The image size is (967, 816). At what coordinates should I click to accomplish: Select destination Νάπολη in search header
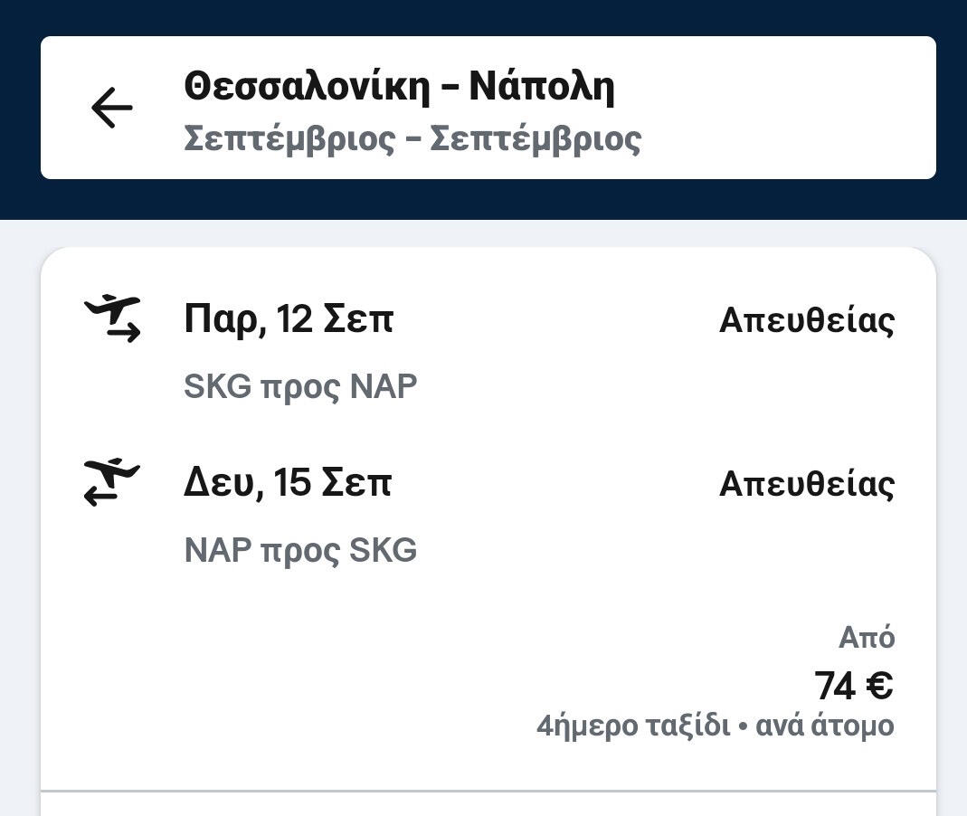click(542, 87)
